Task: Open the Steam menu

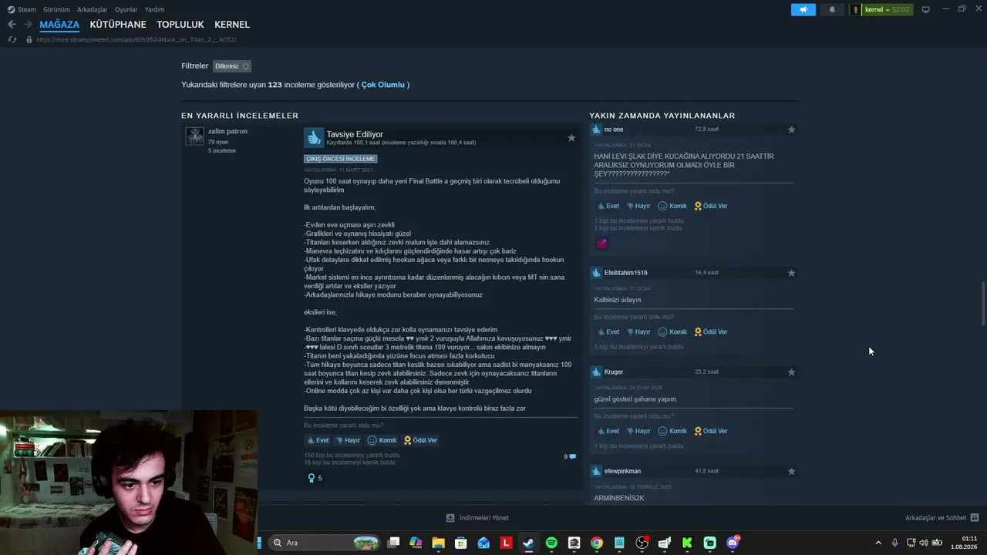Action: pyautogui.click(x=22, y=10)
